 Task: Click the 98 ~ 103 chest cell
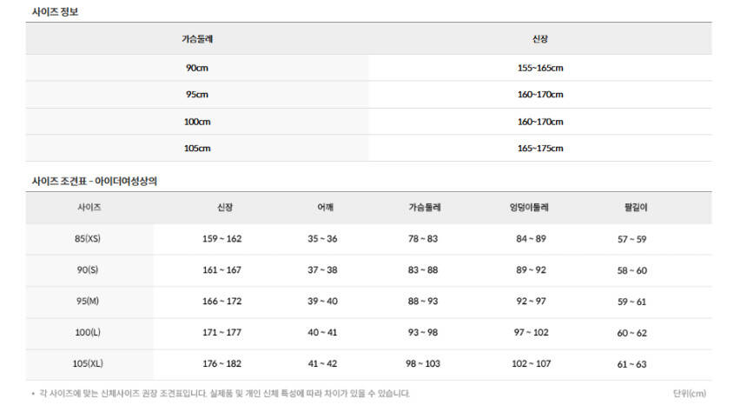(x=423, y=363)
